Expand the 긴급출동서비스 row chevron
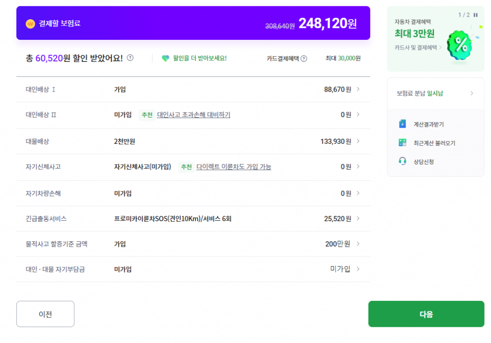The image size is (491, 343). coord(359,218)
